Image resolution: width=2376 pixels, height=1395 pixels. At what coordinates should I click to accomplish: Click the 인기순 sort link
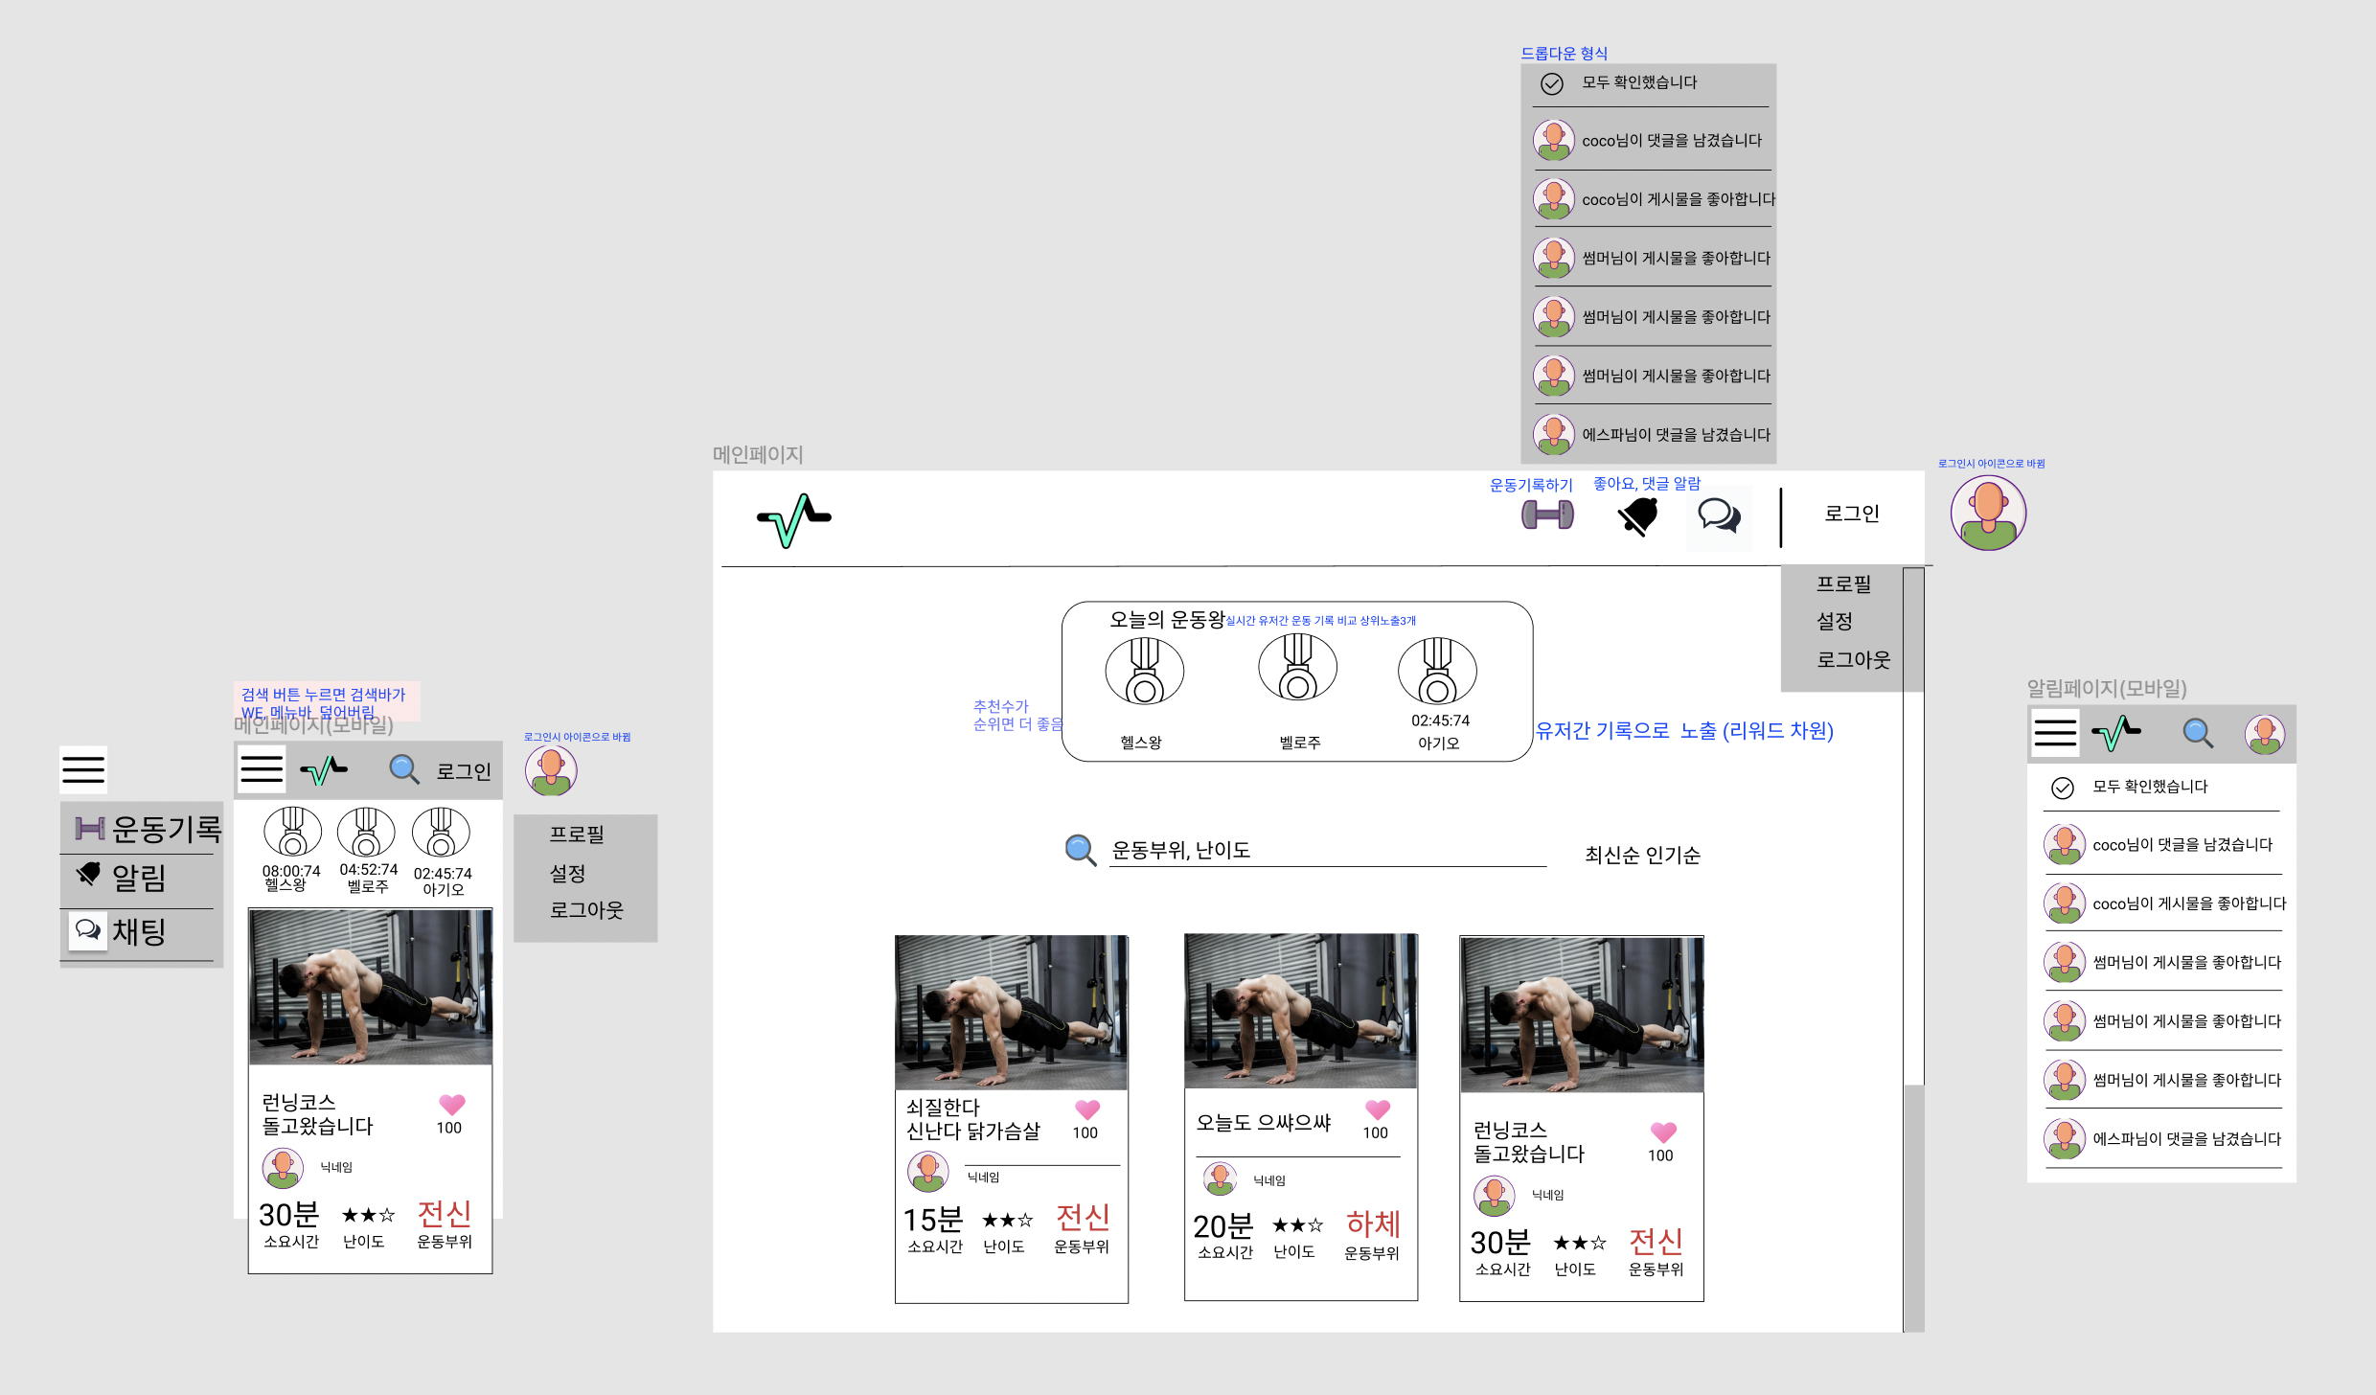point(1674,855)
